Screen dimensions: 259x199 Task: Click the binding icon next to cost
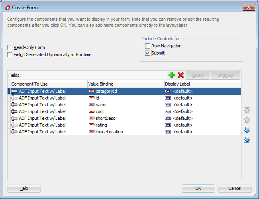pyautogui.click(x=92, y=111)
